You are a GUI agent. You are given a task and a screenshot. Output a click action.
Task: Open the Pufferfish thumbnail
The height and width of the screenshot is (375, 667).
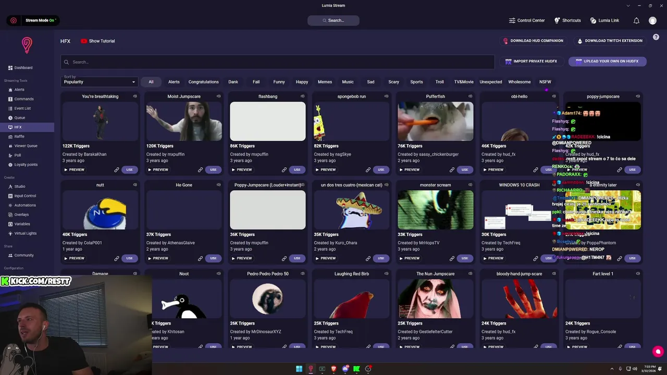tap(436, 121)
